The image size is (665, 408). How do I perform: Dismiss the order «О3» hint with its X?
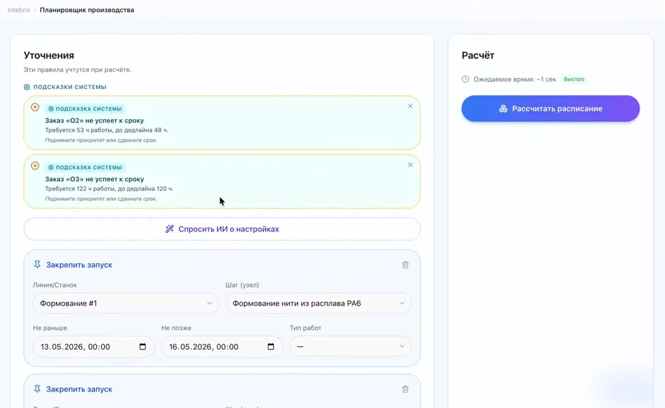[410, 164]
